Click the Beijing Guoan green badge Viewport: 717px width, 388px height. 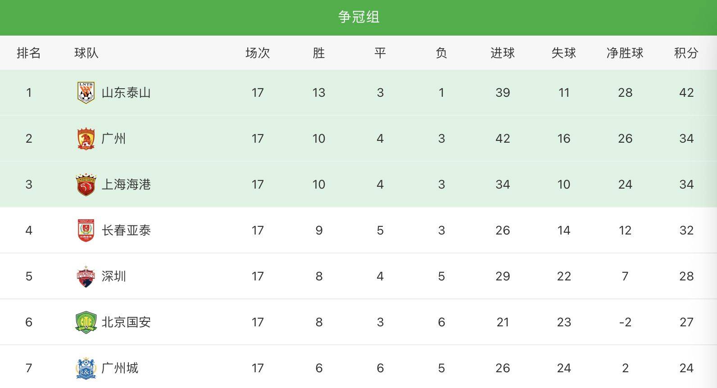point(86,322)
